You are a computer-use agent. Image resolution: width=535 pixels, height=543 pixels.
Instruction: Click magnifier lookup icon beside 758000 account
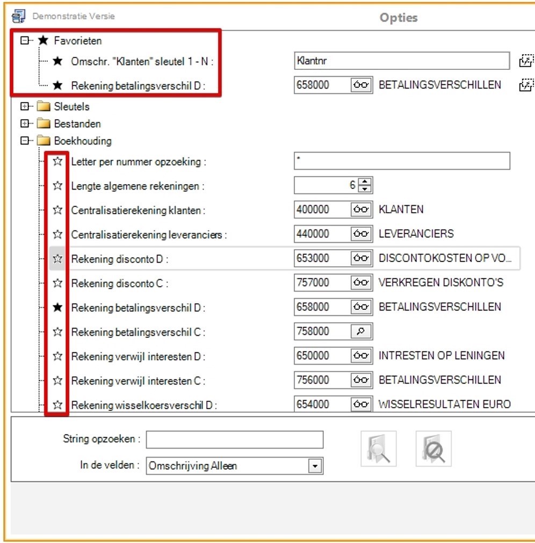click(x=362, y=331)
